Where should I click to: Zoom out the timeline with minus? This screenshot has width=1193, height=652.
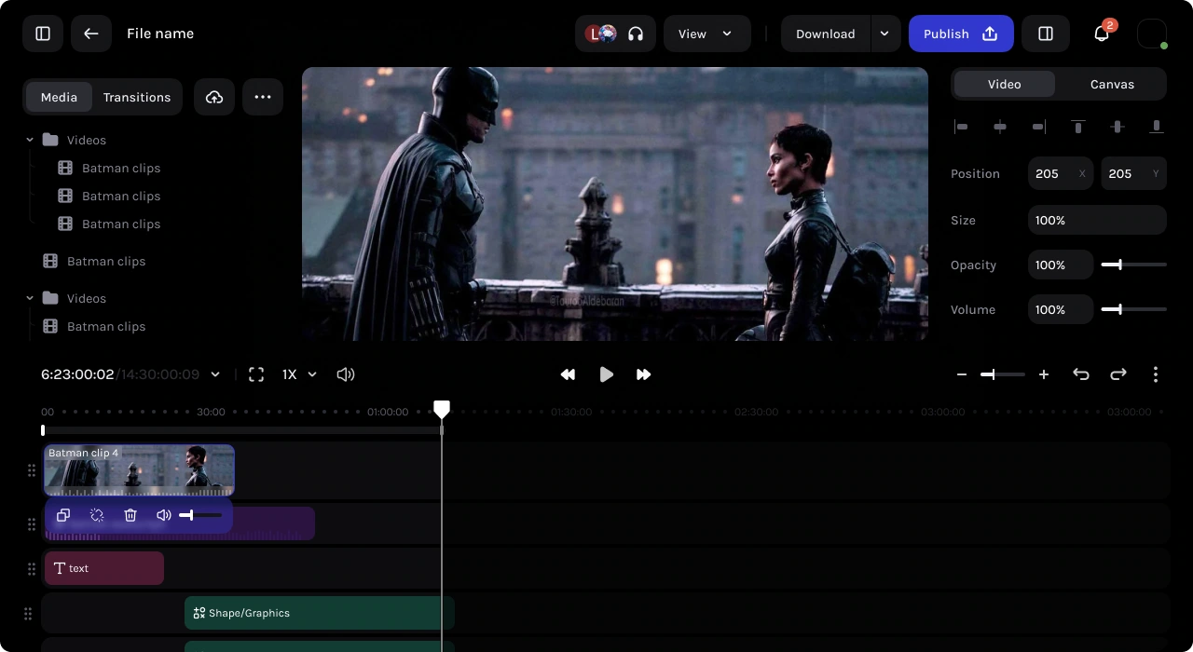[x=962, y=374]
